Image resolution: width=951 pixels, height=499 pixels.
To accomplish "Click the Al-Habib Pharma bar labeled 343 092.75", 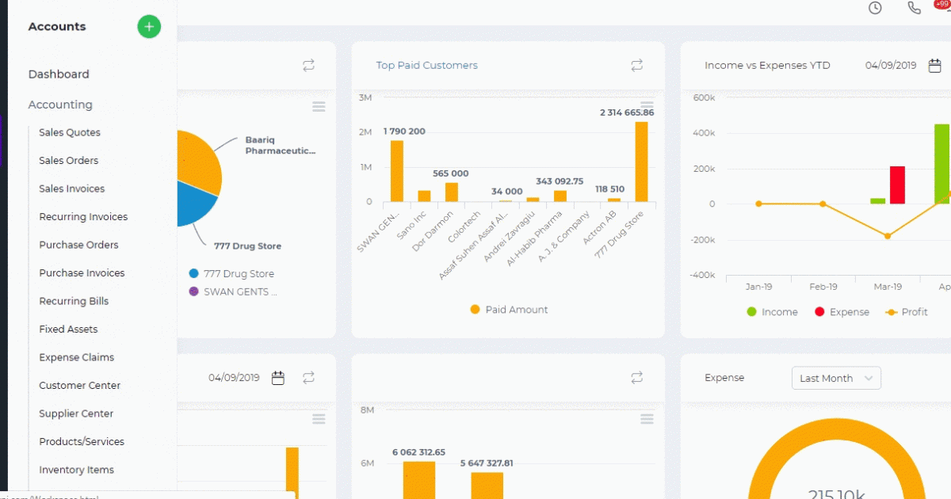I will (560, 196).
